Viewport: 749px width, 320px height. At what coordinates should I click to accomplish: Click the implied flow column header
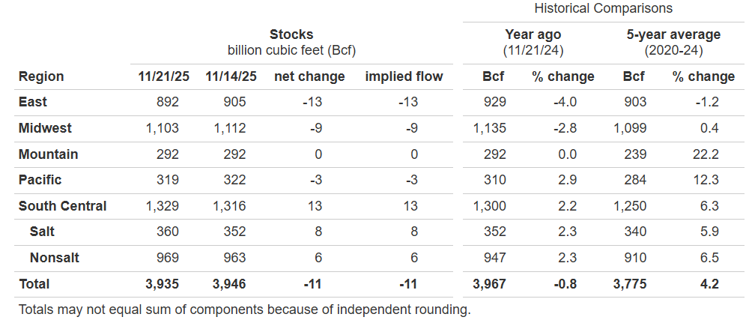[404, 76]
